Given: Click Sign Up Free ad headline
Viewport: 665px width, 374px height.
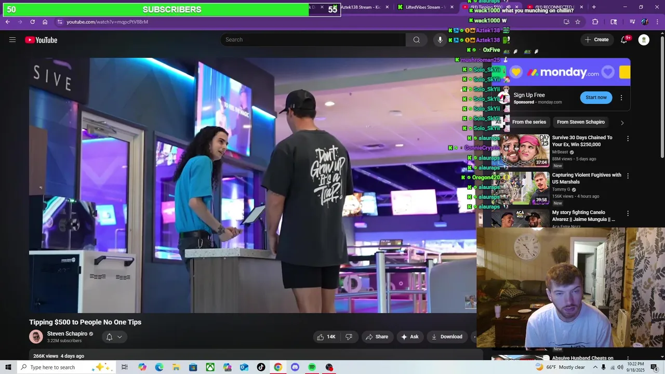Looking at the screenshot, I should coord(529,95).
